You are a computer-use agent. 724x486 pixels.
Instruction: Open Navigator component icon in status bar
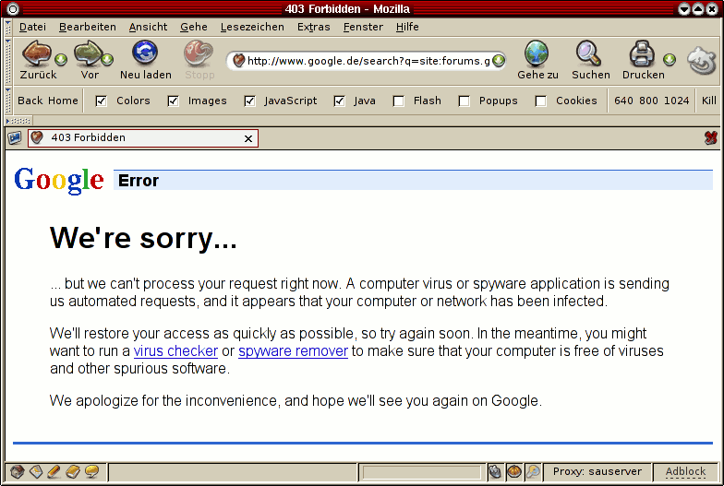click(17, 471)
